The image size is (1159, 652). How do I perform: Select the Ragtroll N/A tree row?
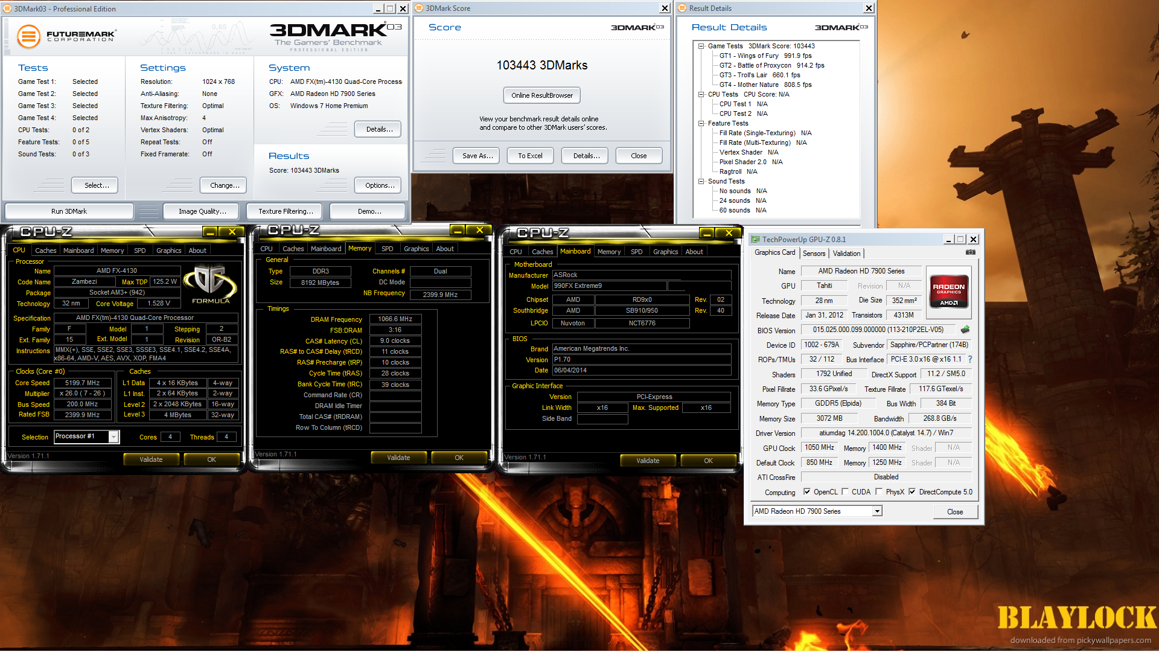coord(738,171)
